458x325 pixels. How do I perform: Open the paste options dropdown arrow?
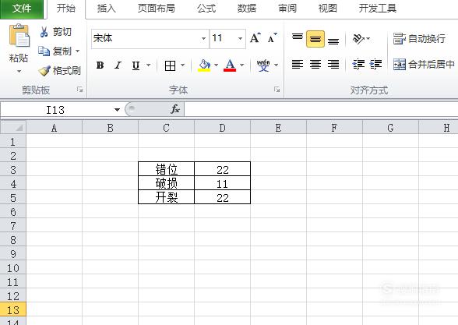point(19,71)
